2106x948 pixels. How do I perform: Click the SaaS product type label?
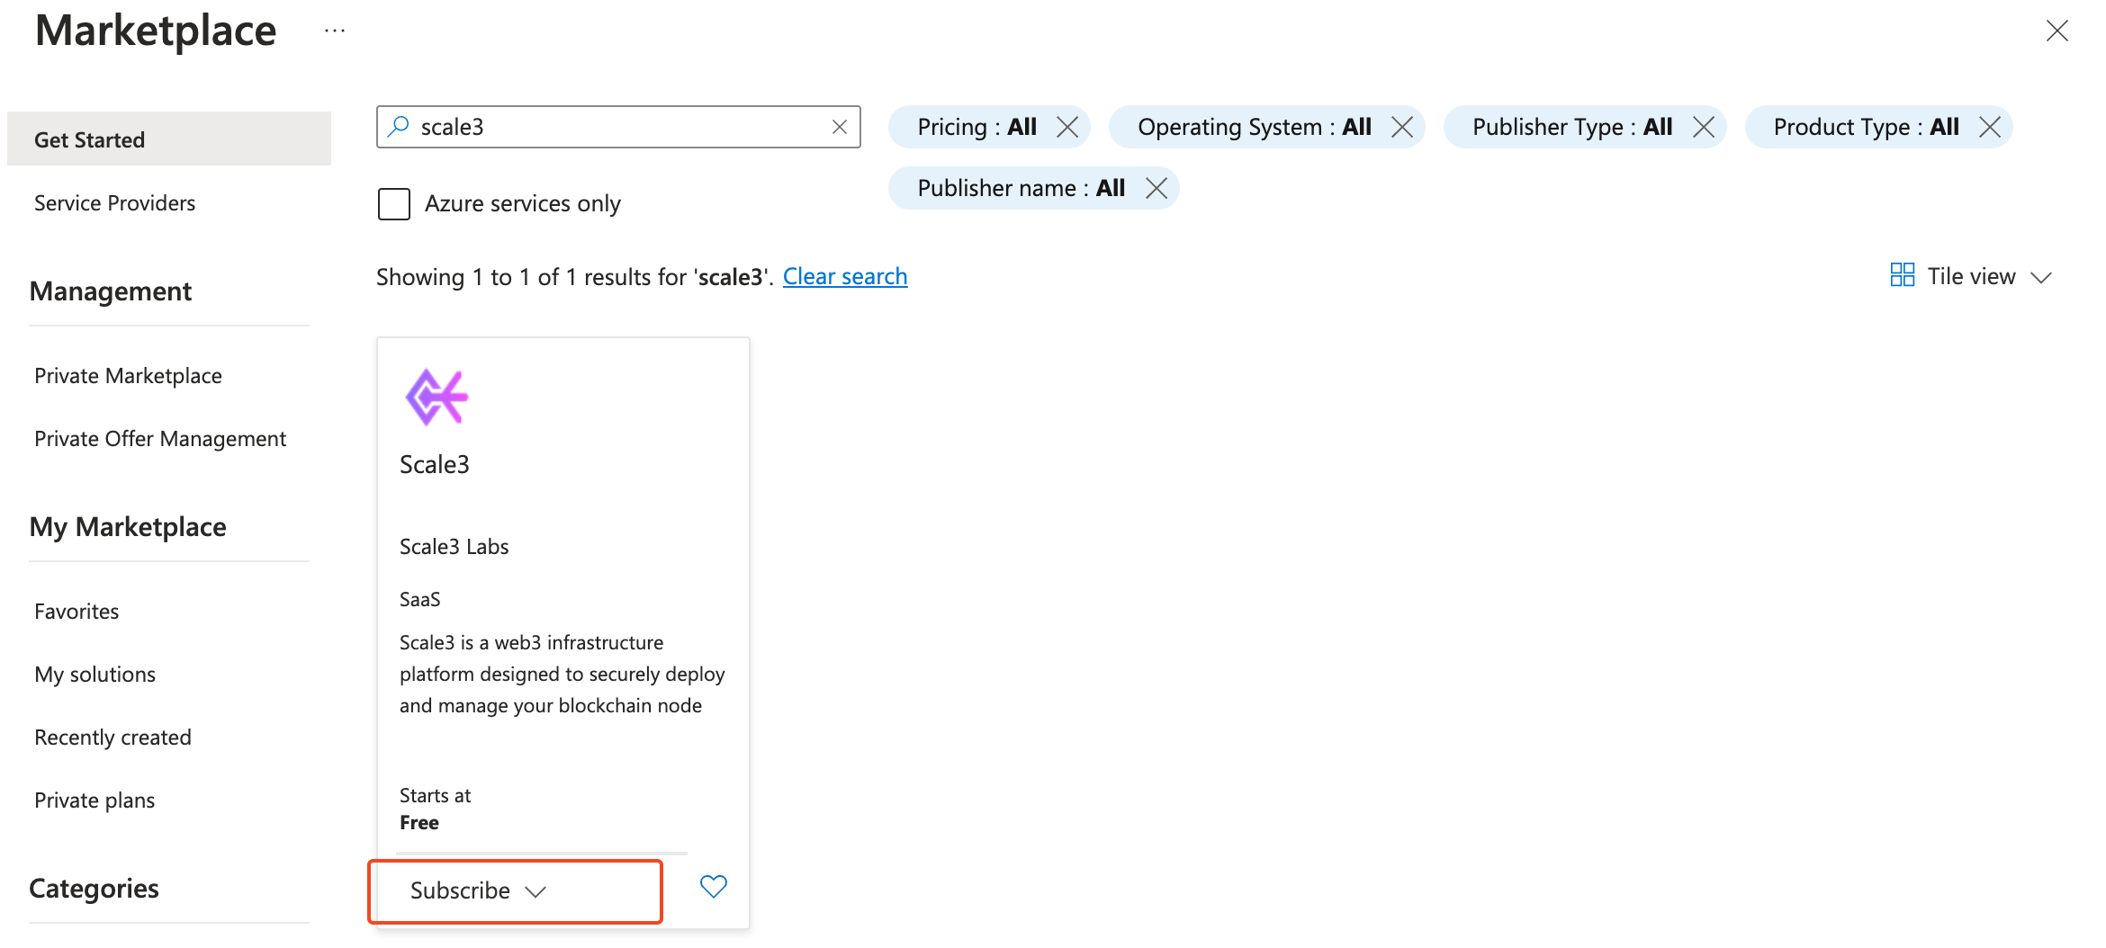pyautogui.click(x=420, y=599)
